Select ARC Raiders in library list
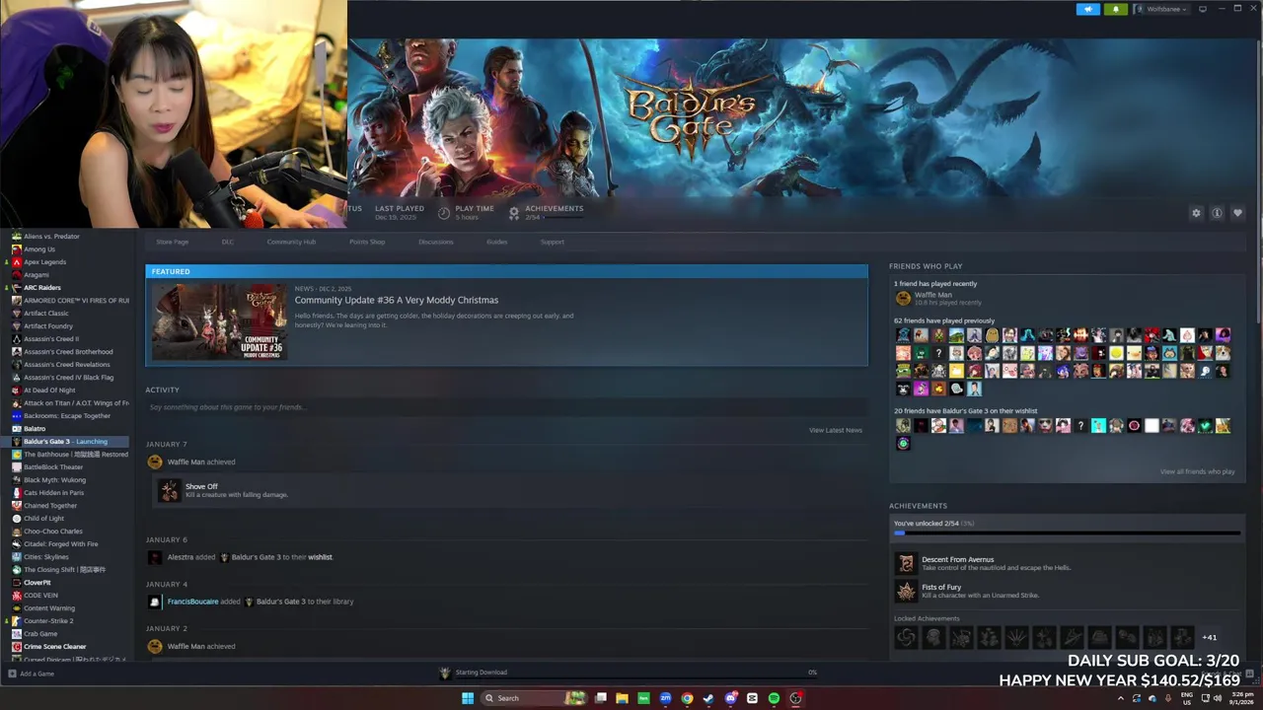Viewport: 1263px width, 710px height. coord(41,288)
